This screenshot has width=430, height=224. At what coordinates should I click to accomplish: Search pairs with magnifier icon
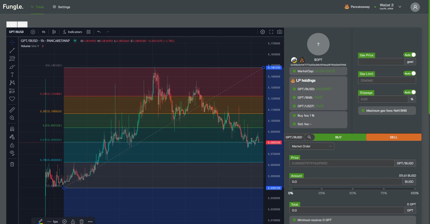[309, 137]
